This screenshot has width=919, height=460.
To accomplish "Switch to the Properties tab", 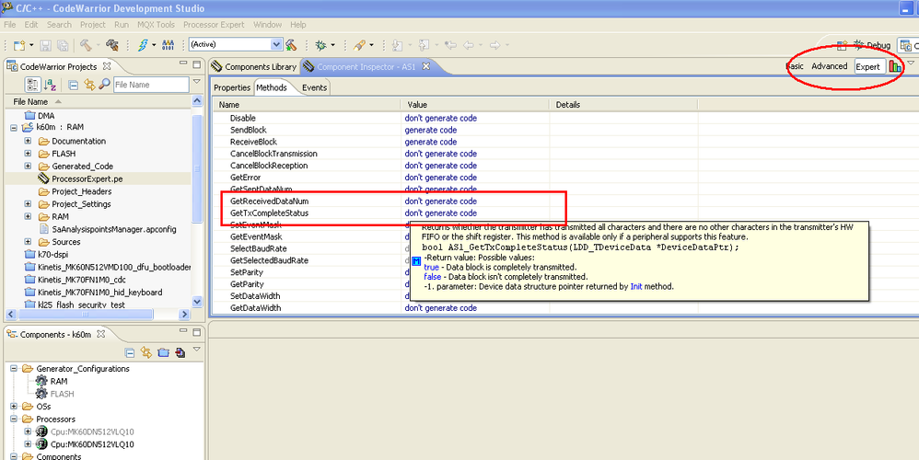I will pyautogui.click(x=232, y=87).
